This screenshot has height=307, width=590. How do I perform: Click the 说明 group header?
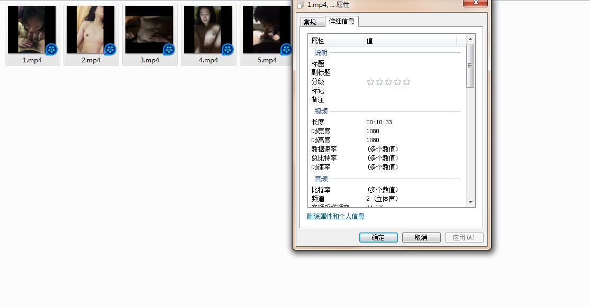pyautogui.click(x=321, y=53)
